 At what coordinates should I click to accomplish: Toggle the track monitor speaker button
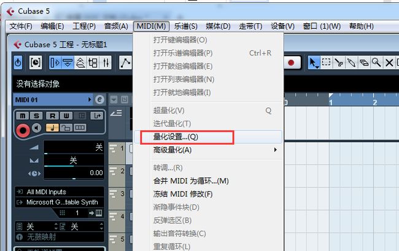[x=37, y=128]
